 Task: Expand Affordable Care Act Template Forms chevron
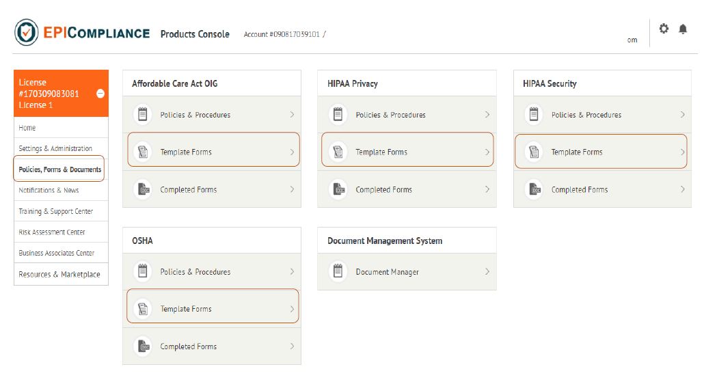pos(292,152)
